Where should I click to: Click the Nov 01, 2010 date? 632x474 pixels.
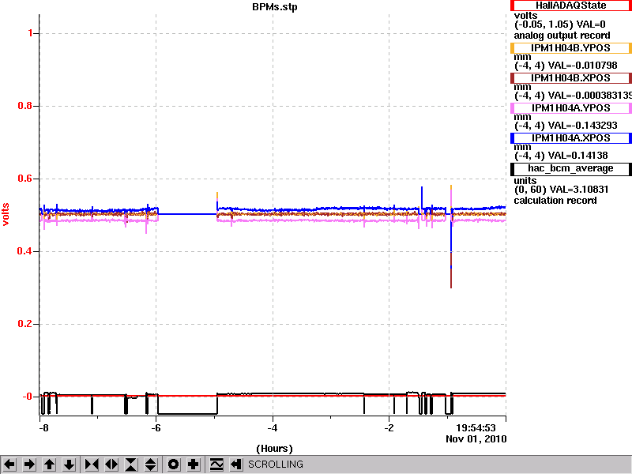pos(476,439)
